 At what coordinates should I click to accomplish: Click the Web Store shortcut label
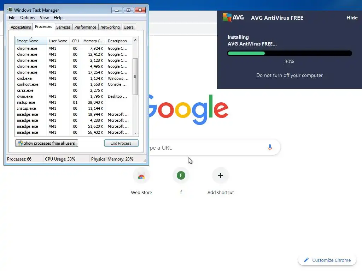click(x=141, y=192)
